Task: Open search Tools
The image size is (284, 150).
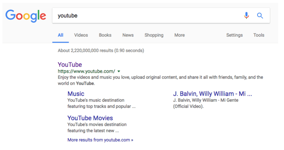Action: 258,35
